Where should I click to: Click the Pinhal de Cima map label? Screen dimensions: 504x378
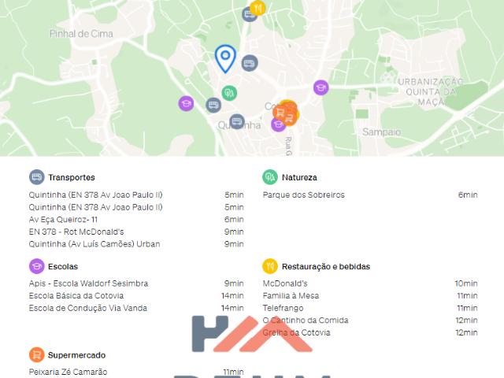pos(81,34)
